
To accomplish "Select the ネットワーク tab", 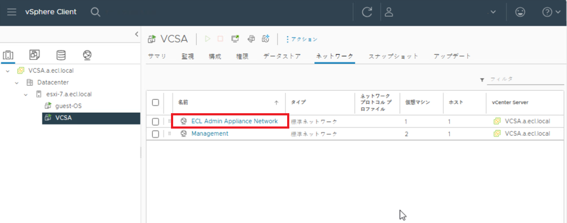I will coord(335,56).
